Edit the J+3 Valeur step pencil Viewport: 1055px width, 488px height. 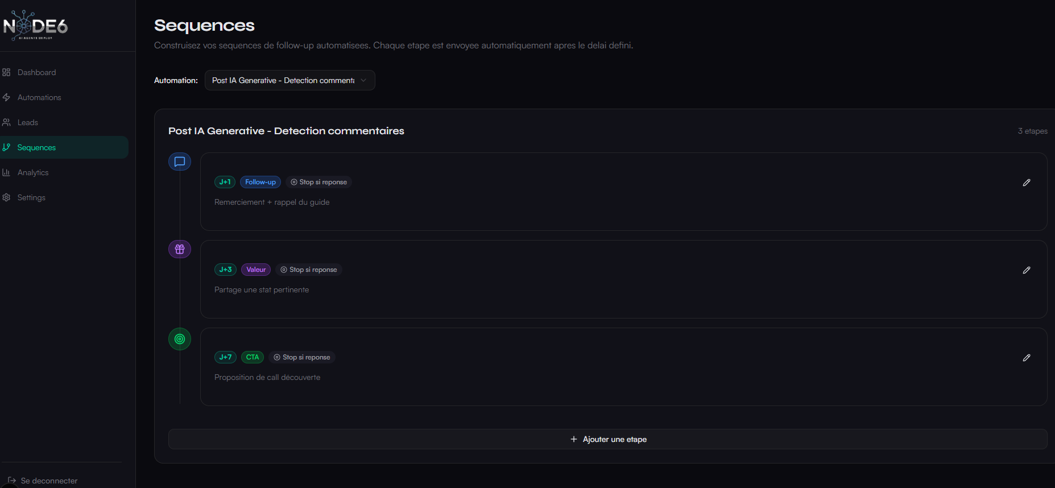(x=1026, y=270)
